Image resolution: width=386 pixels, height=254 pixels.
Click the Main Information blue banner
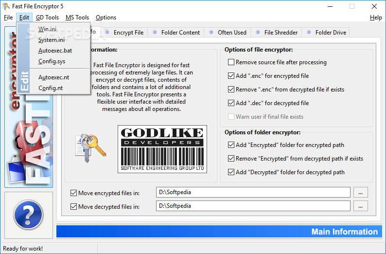tap(219, 232)
